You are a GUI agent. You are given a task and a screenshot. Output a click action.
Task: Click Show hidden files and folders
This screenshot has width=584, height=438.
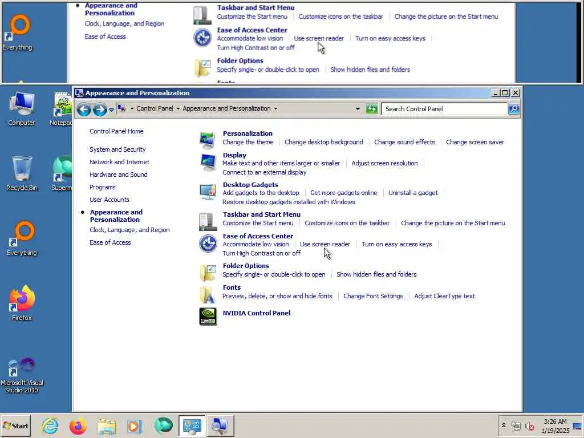tap(376, 274)
